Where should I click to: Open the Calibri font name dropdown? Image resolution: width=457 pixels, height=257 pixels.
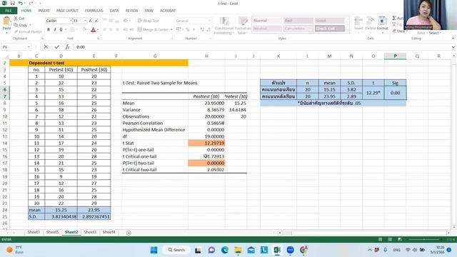pyautogui.click(x=71, y=21)
